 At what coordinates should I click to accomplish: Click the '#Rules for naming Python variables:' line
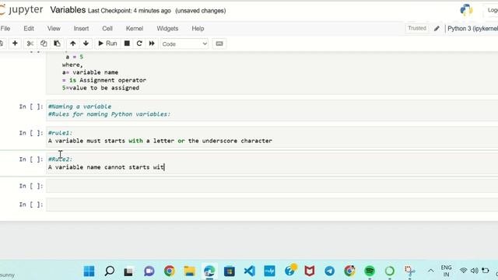click(109, 114)
